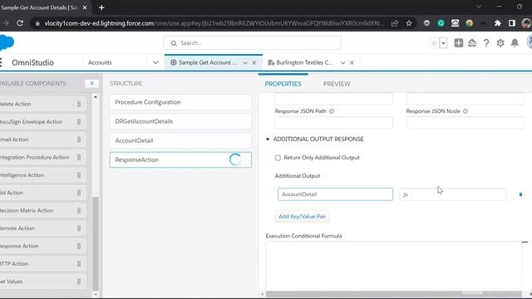Select ResponseAction step in structure
Screen dimensions: 532x299
tap(180, 159)
